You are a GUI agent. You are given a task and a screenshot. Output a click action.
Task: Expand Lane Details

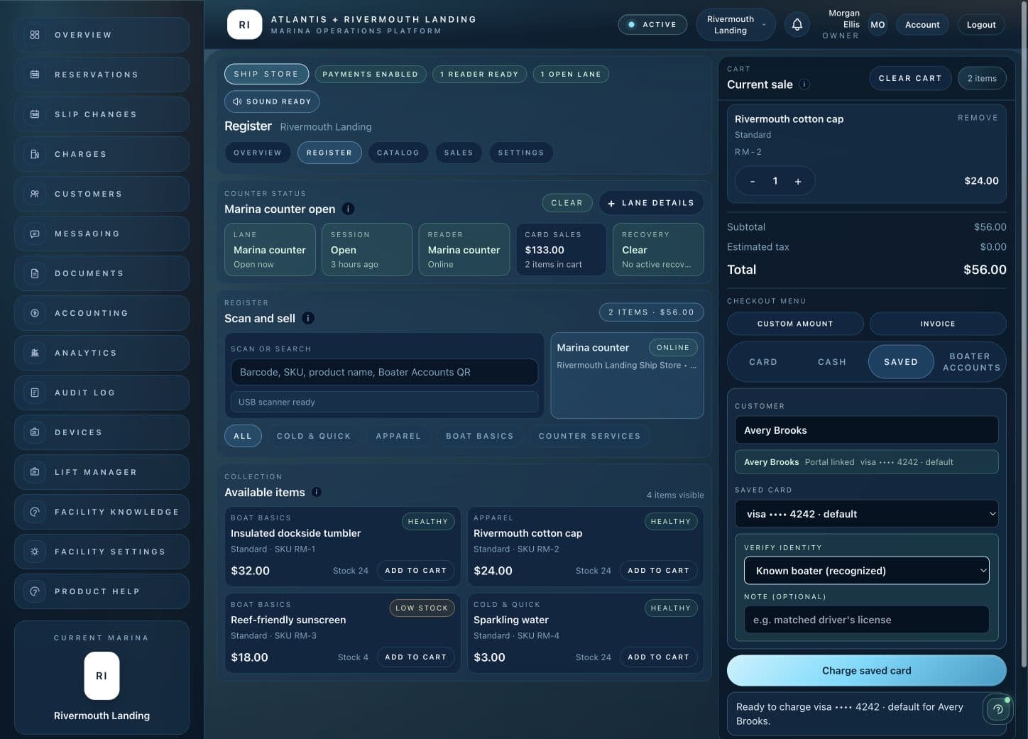(651, 203)
